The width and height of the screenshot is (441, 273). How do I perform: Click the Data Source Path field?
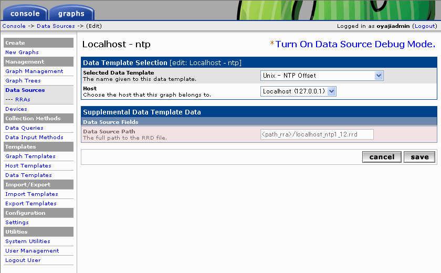tap(317, 134)
